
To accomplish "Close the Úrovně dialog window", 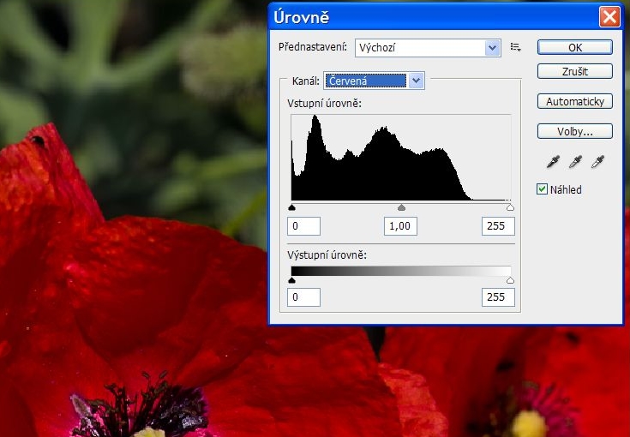I will (609, 16).
